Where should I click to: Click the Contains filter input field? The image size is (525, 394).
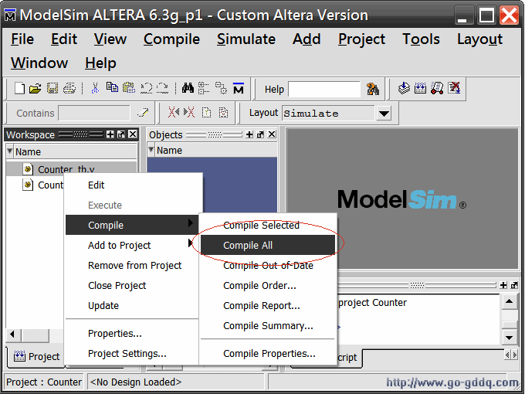[x=94, y=113]
